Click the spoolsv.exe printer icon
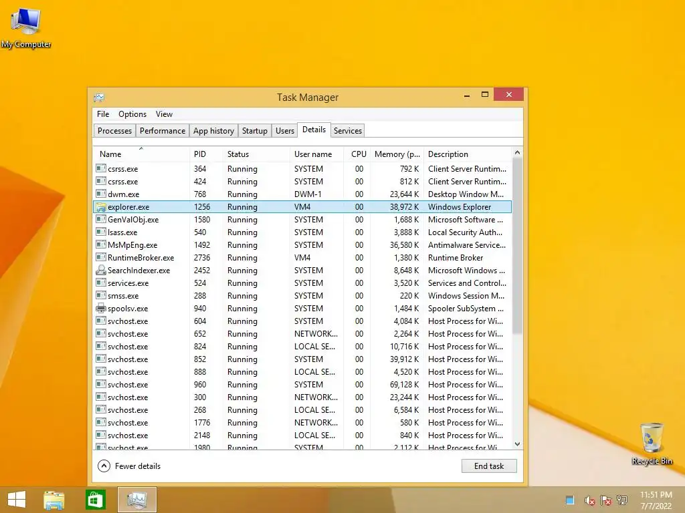Image resolution: width=685 pixels, height=513 pixels. (101, 308)
